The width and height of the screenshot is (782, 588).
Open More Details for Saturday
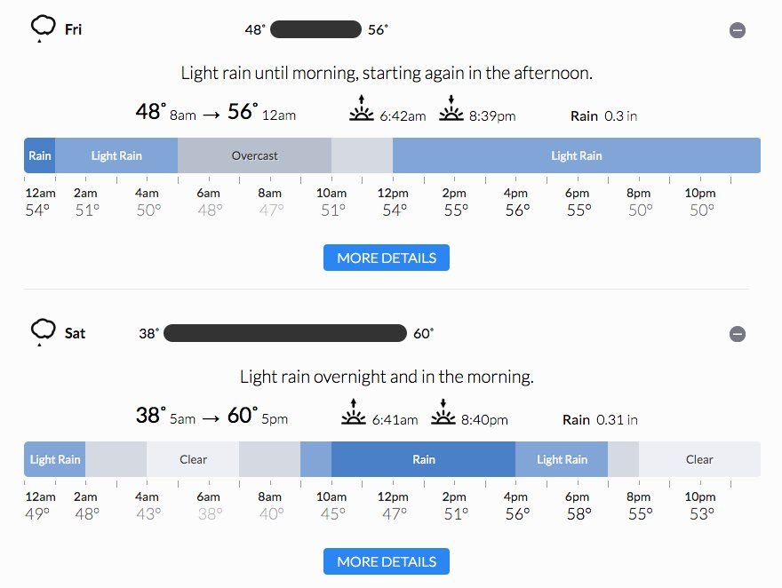(387, 561)
